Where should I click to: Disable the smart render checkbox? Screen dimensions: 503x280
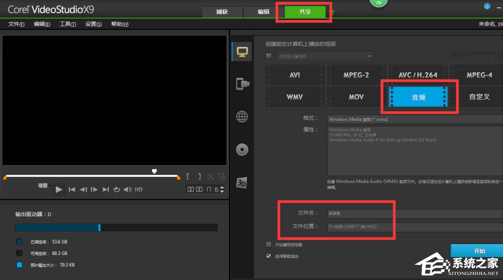coord(269,256)
